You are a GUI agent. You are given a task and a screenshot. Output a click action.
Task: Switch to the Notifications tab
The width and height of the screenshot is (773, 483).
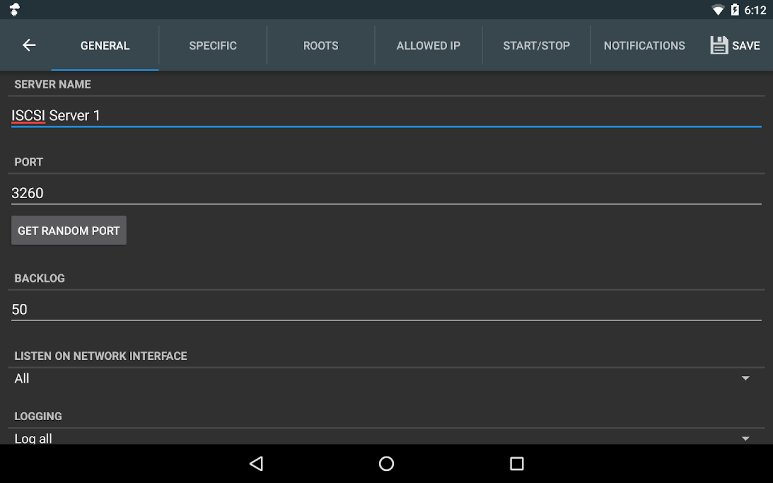click(x=644, y=45)
